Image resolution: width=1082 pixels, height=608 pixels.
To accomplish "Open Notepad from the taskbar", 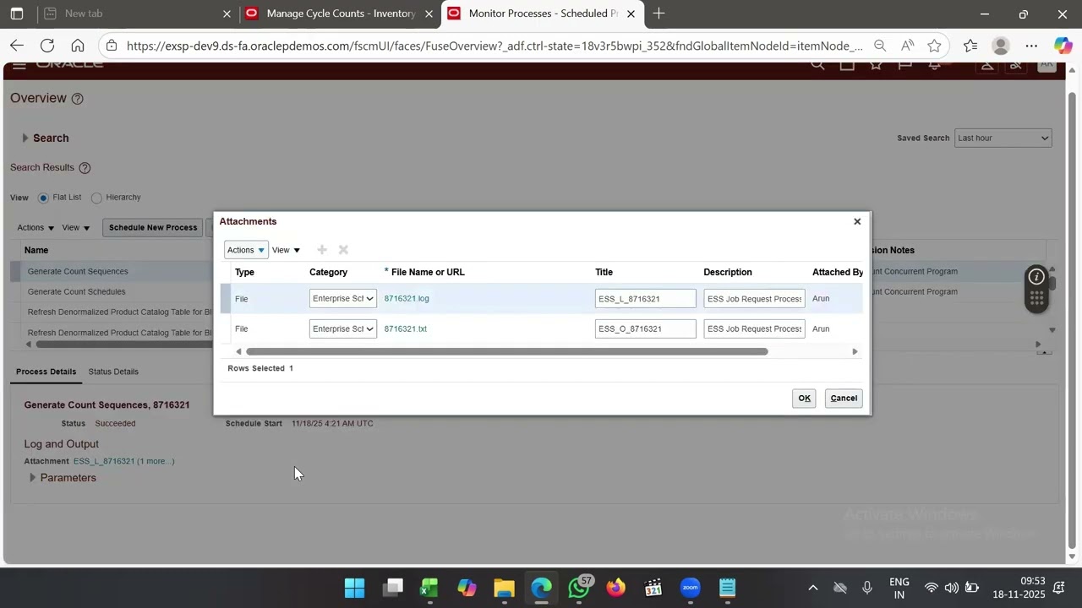I will [728, 588].
